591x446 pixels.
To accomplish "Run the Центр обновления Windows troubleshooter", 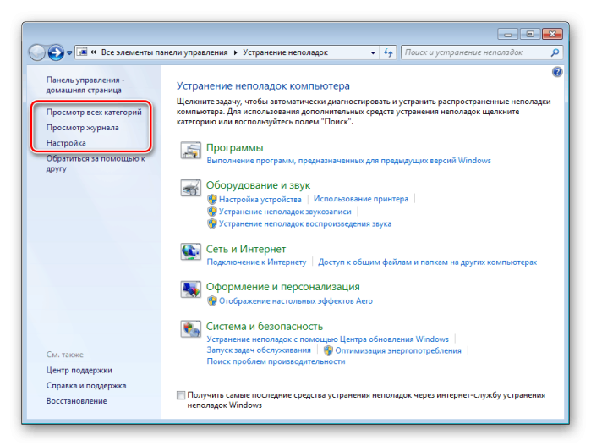I will [327, 339].
